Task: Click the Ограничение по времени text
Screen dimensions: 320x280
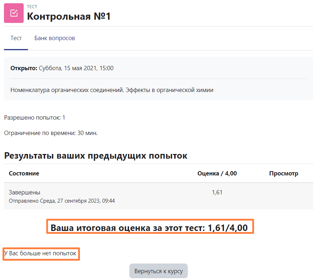Action: [51, 133]
